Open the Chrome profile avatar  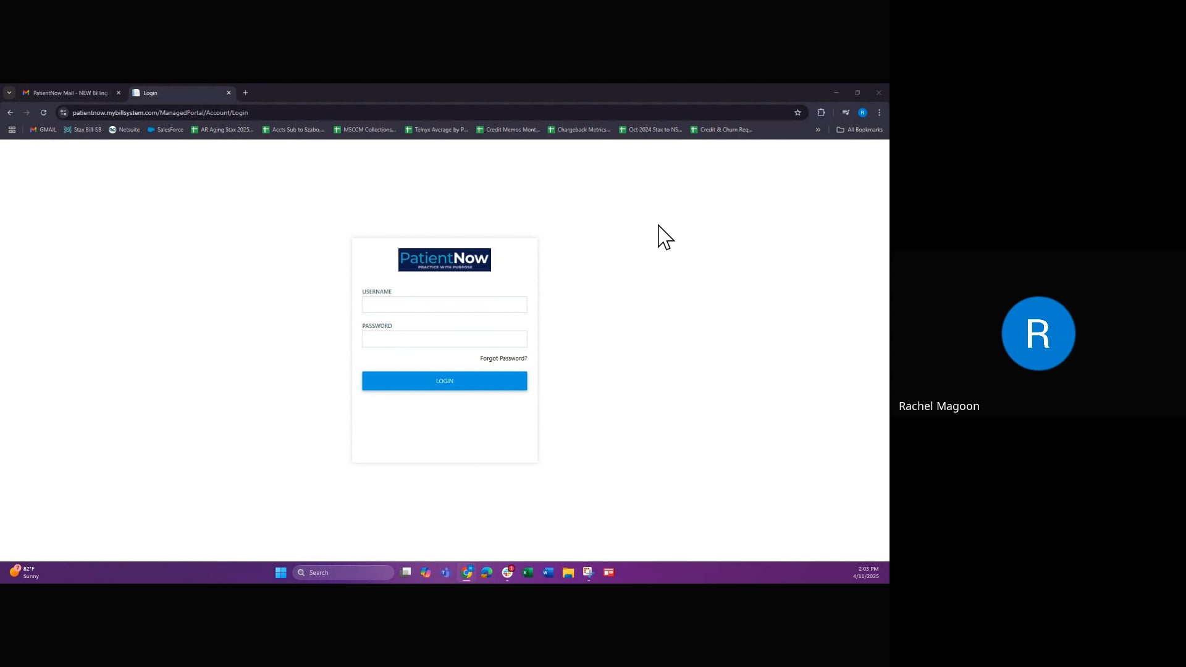click(863, 112)
